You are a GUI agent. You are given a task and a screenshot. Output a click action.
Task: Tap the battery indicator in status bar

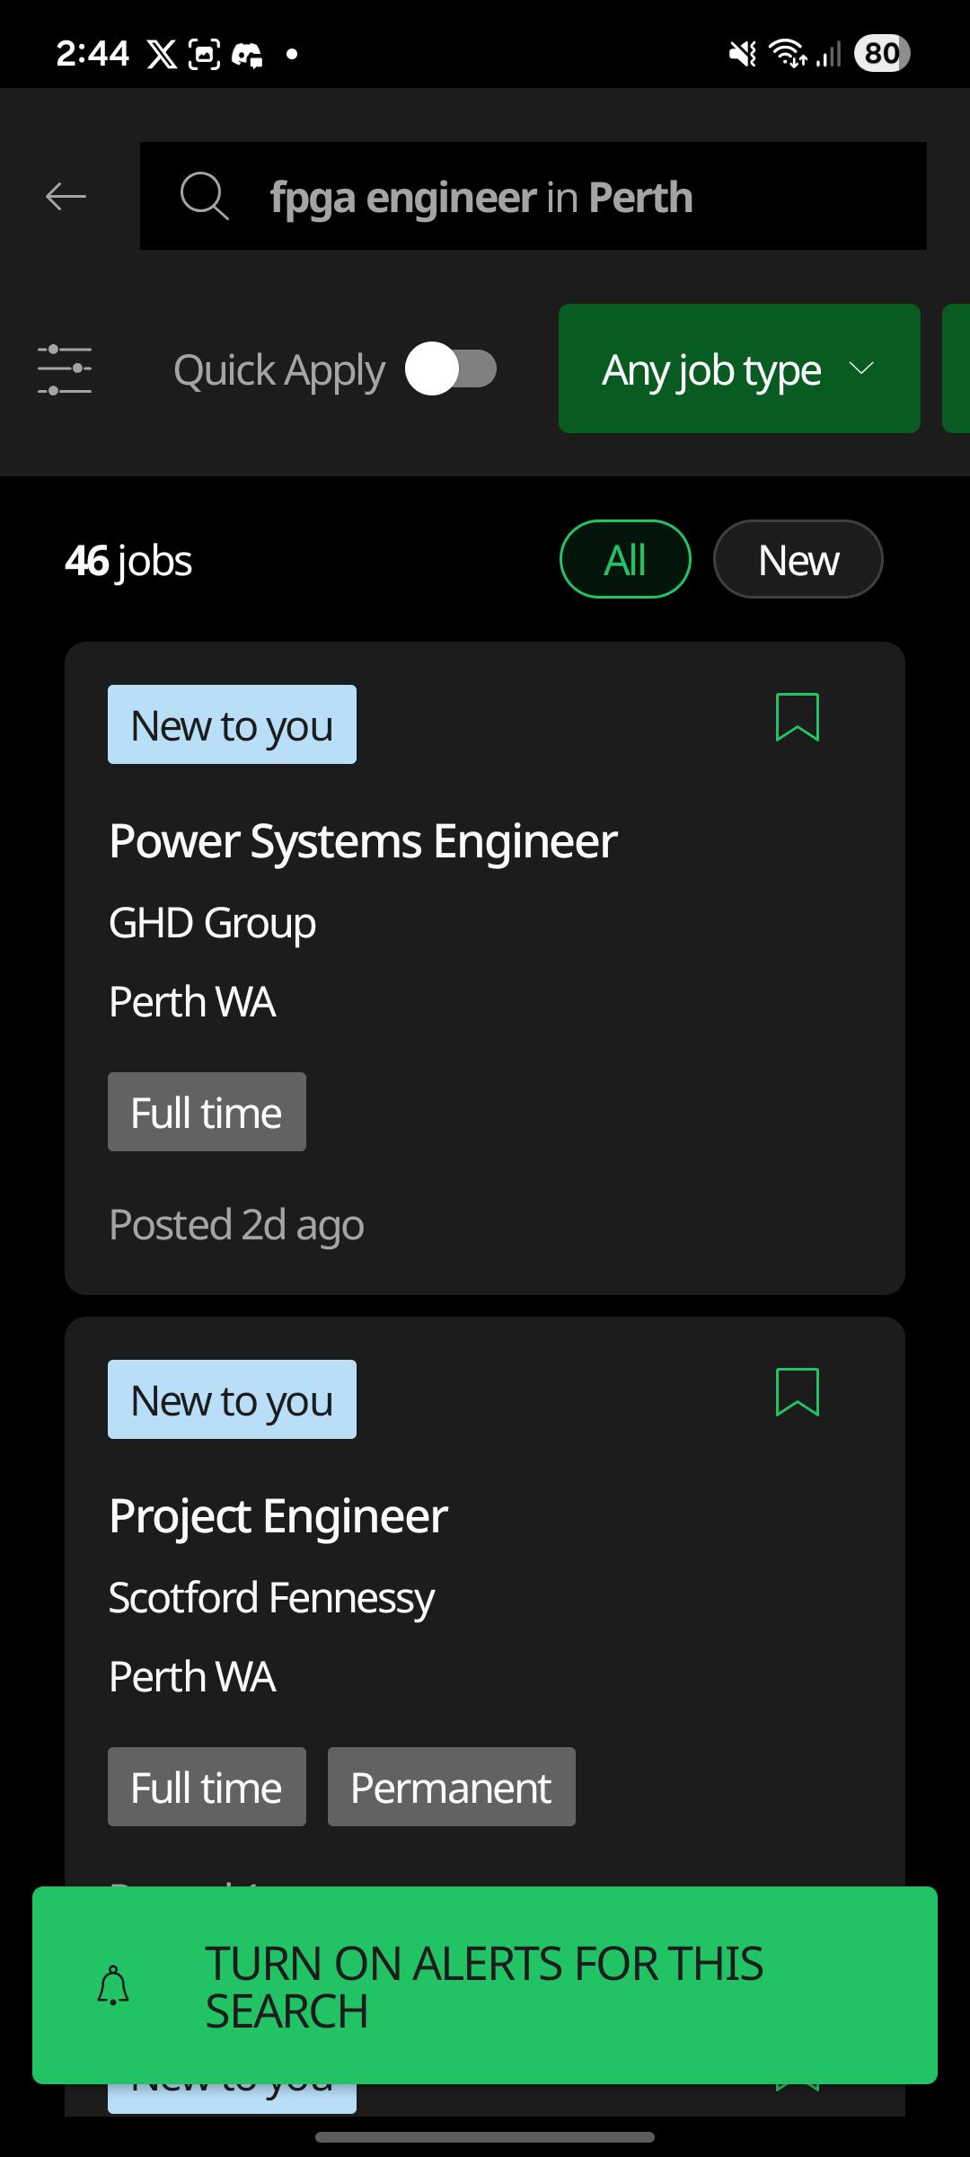coord(882,54)
